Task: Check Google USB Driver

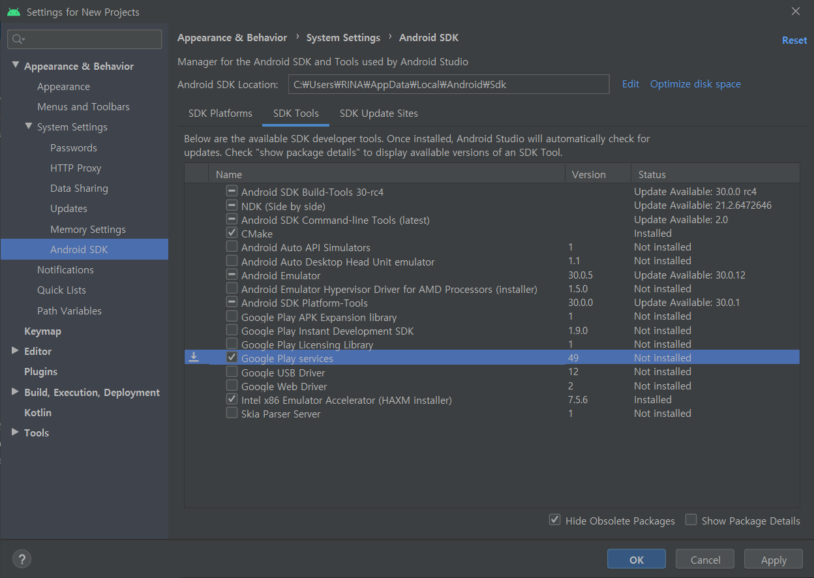Action: [232, 371]
